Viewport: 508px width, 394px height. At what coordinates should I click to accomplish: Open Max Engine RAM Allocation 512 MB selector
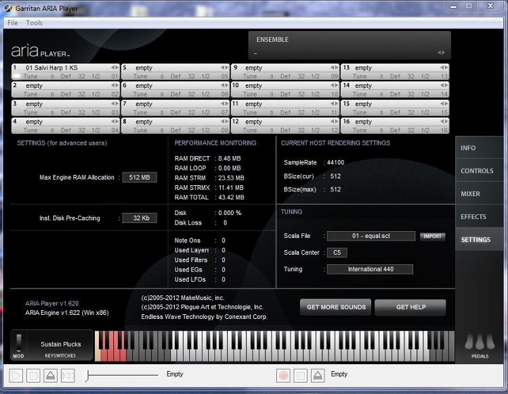coord(140,178)
